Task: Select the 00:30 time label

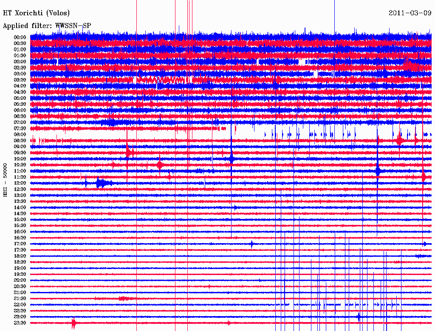Action: click(20, 44)
